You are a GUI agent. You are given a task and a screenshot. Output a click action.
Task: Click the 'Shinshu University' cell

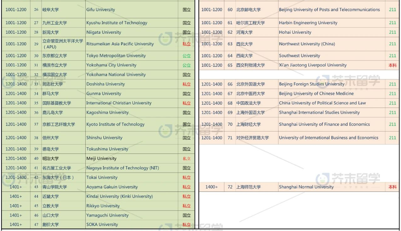(x=132, y=138)
